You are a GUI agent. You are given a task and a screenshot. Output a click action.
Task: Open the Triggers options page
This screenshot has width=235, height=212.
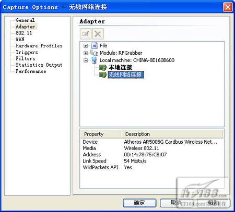pyautogui.click(x=27, y=52)
